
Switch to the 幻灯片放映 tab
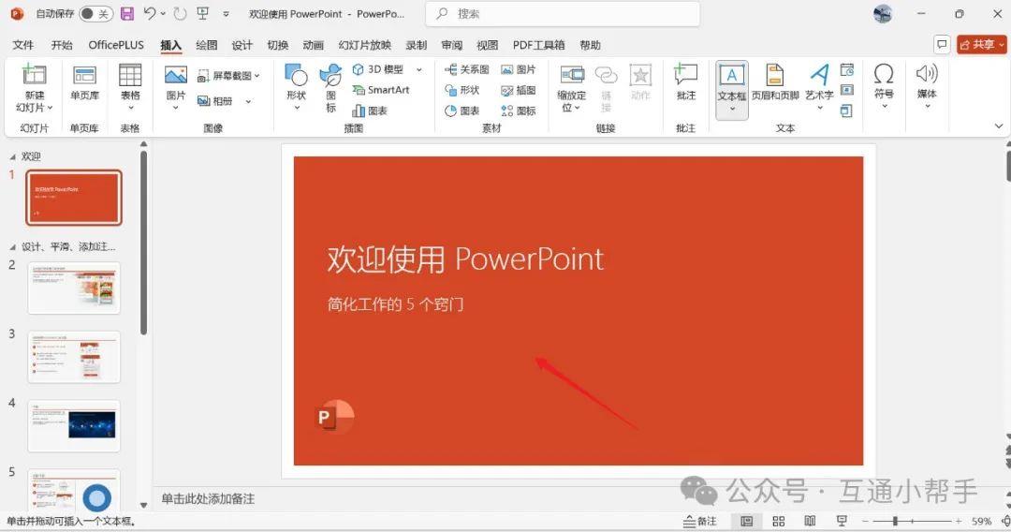point(365,45)
